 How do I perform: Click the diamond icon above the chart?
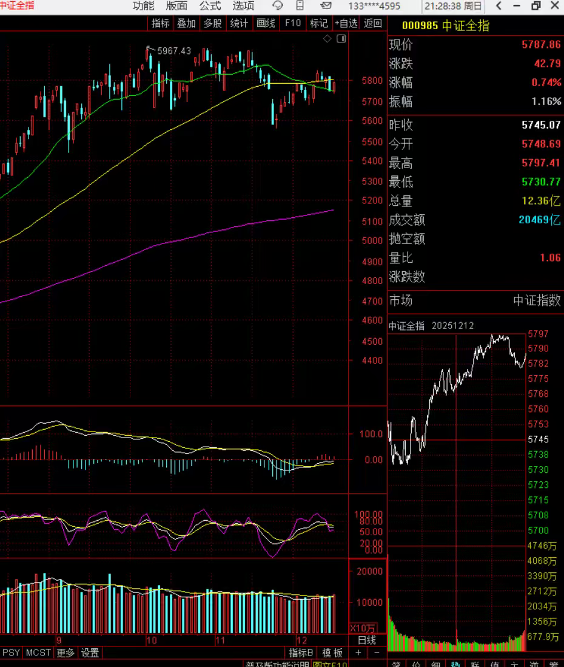click(x=327, y=39)
